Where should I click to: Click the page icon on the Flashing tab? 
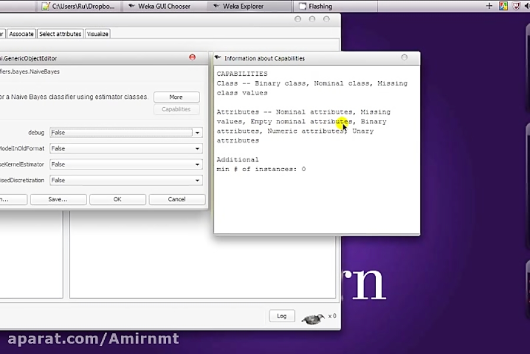click(x=302, y=6)
